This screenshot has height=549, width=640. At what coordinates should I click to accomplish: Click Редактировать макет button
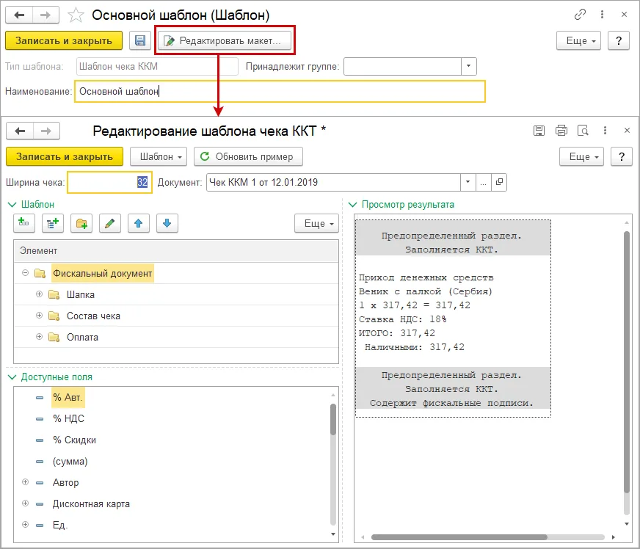tap(225, 40)
